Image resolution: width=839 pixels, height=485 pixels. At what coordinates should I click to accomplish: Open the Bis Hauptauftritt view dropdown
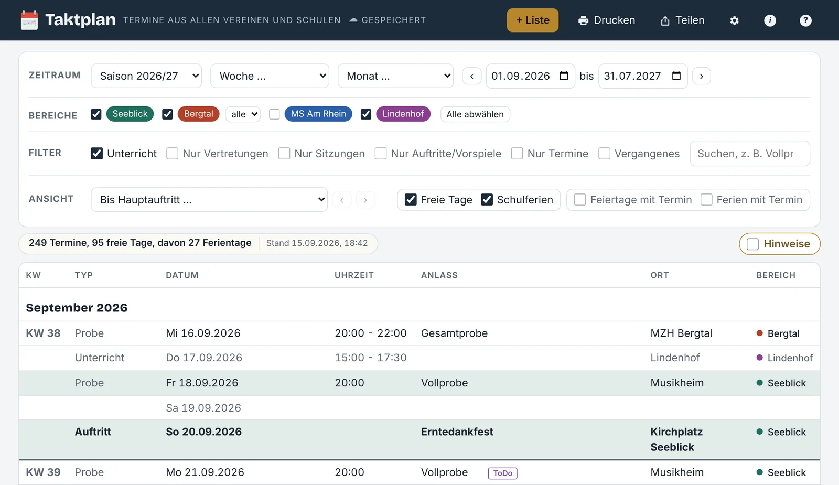click(x=209, y=200)
